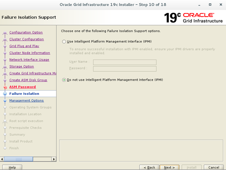Click the Root script execution step text
The width and height of the screenshot is (226, 170).
26,121
